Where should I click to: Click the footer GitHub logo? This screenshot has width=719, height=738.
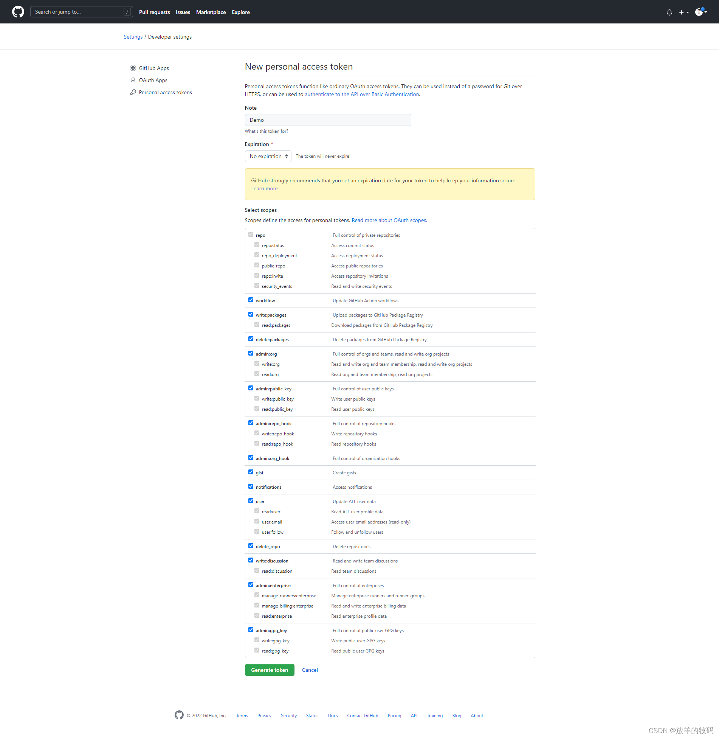tap(179, 715)
